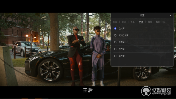Click the 王后 subtitle text
The width and height of the screenshot is (176, 99).
point(88,90)
